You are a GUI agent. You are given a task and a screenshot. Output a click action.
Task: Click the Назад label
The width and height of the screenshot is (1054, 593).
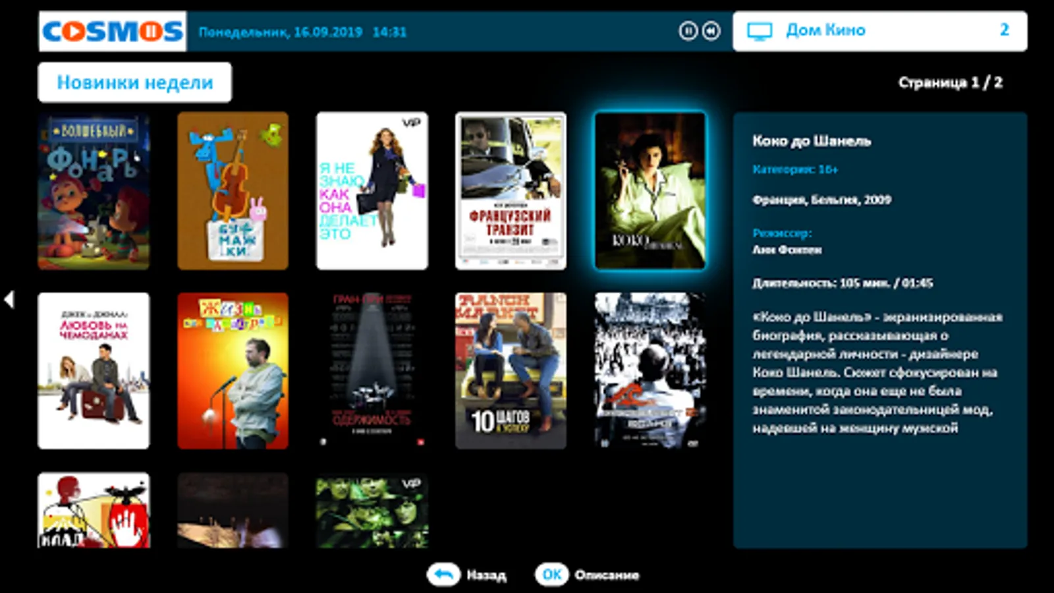click(487, 575)
